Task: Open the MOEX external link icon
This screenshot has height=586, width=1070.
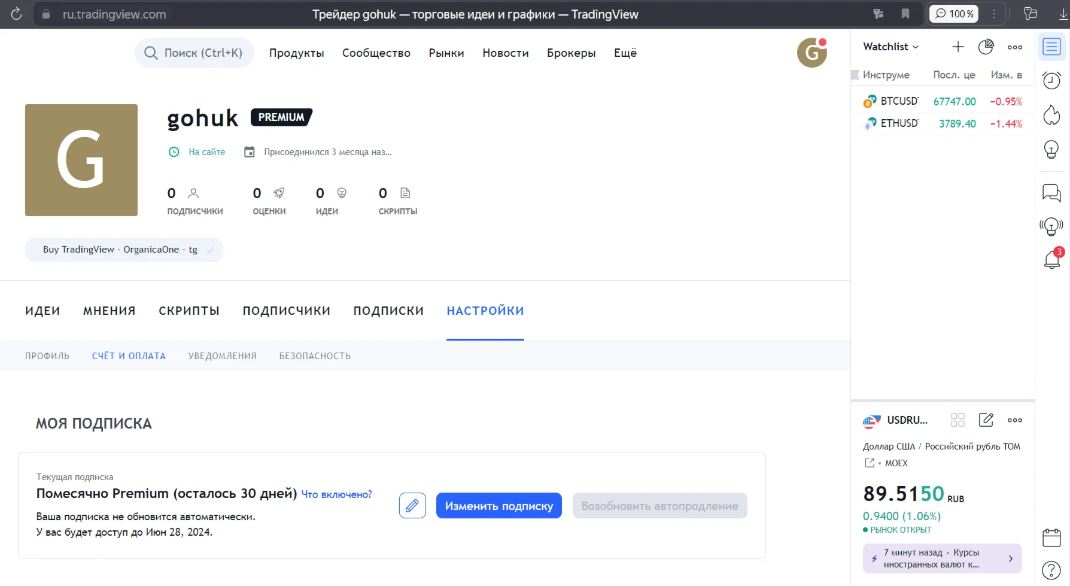Action: pyautogui.click(x=870, y=463)
